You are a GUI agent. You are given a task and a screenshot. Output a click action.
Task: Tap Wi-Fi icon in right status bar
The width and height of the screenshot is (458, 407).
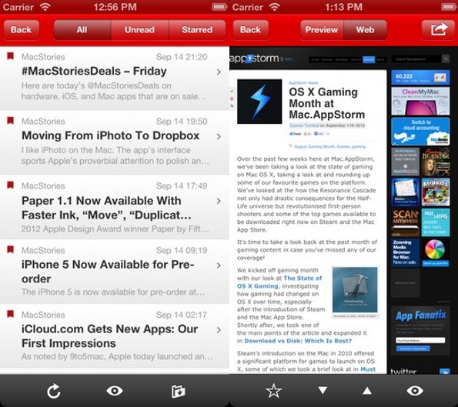[274, 6]
